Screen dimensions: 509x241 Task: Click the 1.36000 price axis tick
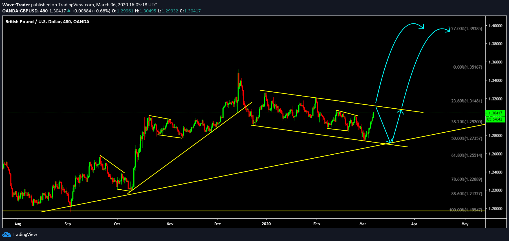495,62
